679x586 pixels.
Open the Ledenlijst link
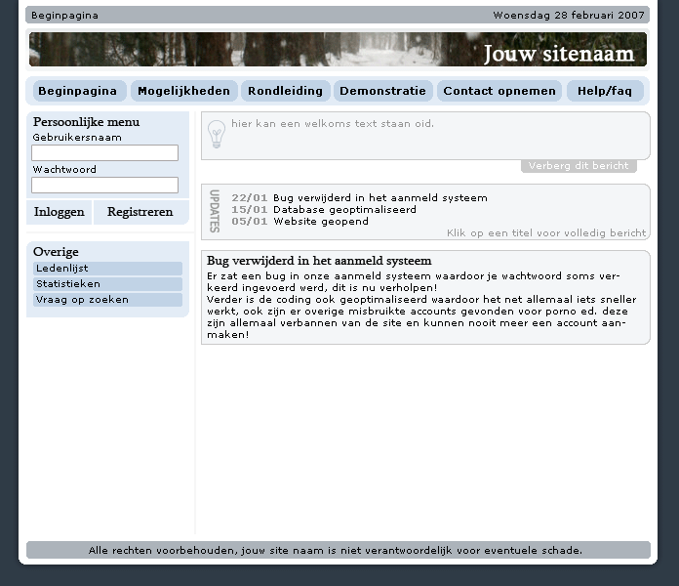(x=107, y=269)
